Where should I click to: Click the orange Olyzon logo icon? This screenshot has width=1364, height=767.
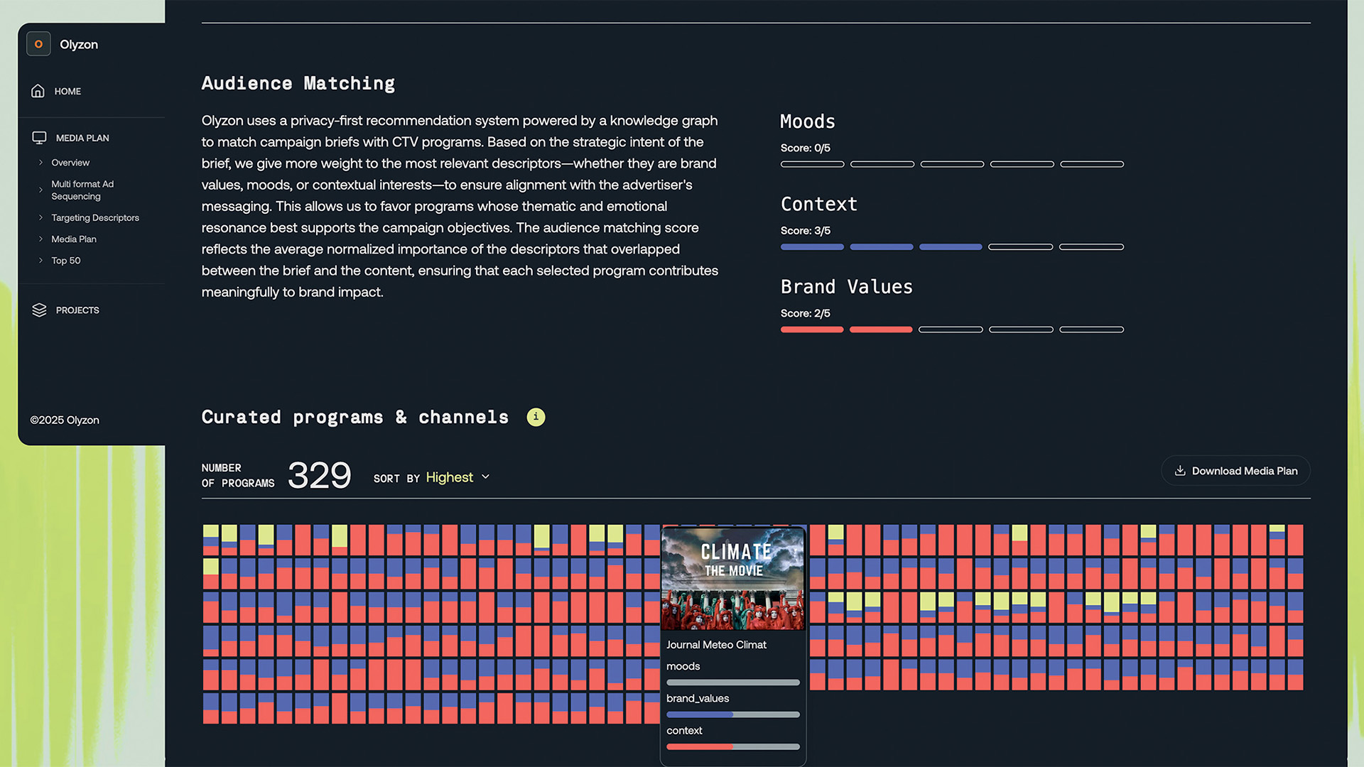(38, 44)
